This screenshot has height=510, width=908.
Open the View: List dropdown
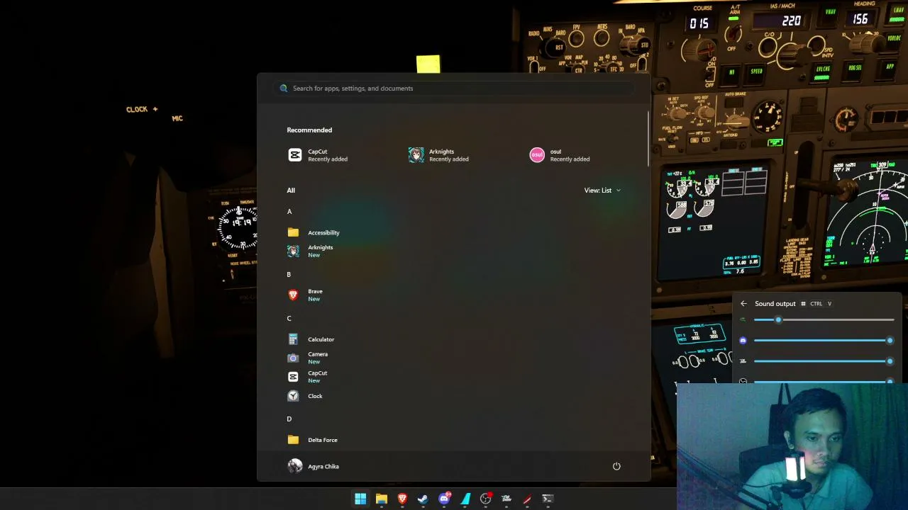click(602, 191)
